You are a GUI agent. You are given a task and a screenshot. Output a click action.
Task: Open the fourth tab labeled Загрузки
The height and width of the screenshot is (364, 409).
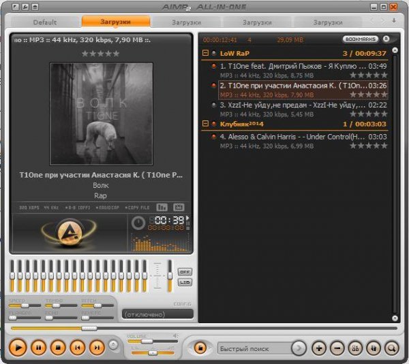pos(257,22)
